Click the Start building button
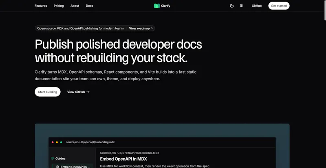The width and height of the screenshot is (326, 168). coord(48,92)
